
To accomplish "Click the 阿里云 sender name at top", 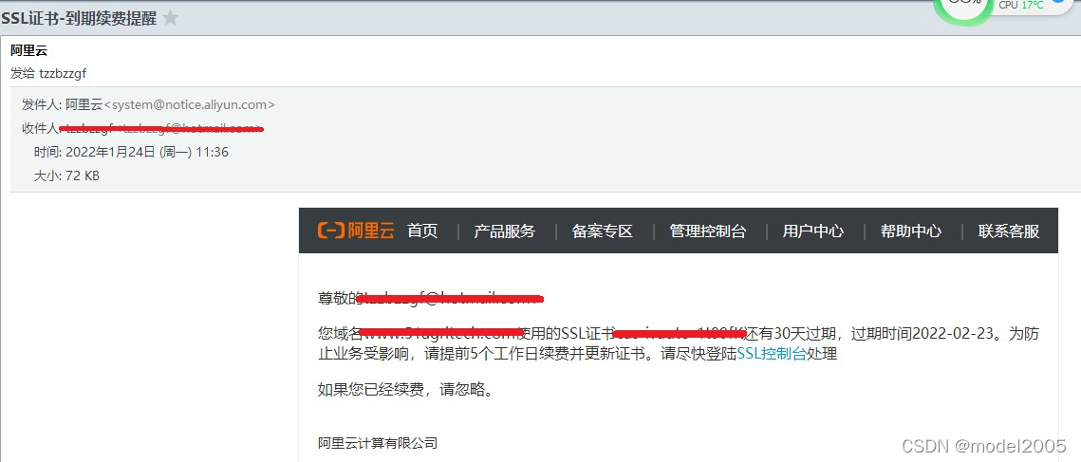I will [29, 50].
